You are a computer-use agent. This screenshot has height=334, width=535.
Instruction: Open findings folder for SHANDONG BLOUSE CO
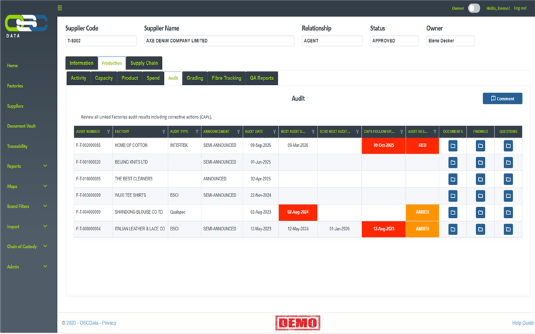coord(480,212)
